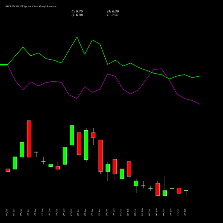Click the RECLTD 300 PE Option Chart title
This screenshot has width=223, height=223.
tap(31, 6)
